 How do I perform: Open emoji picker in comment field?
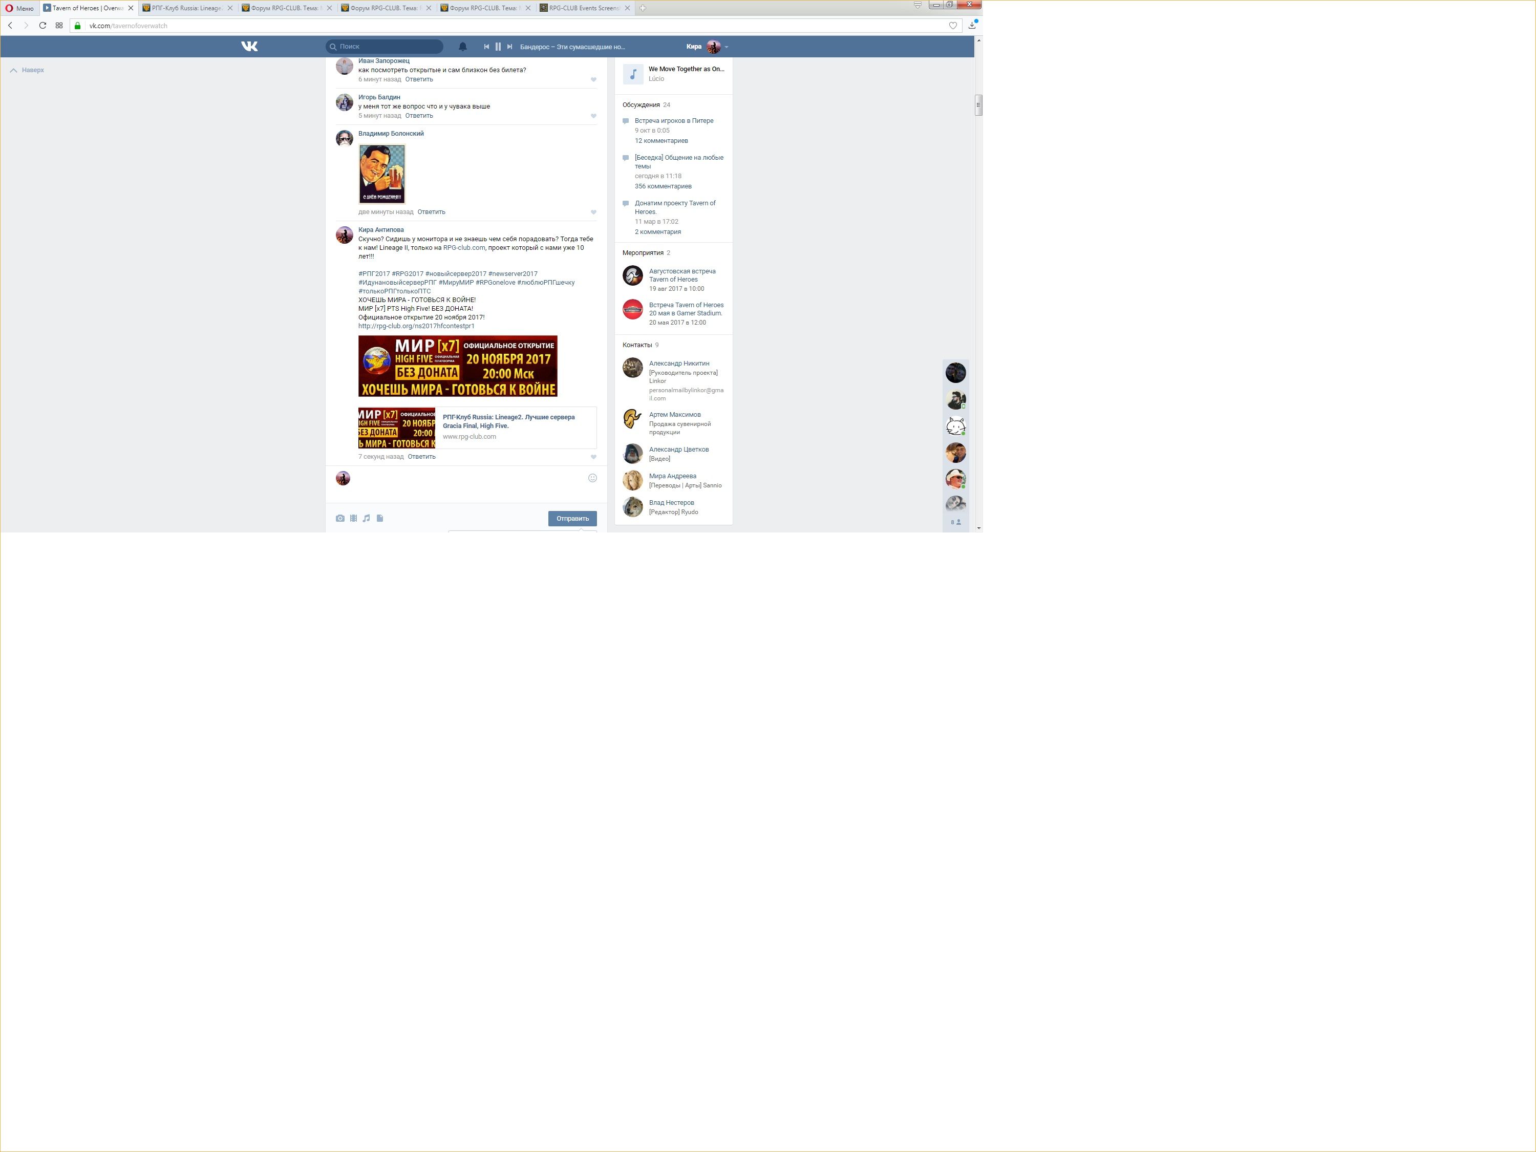[x=592, y=478]
